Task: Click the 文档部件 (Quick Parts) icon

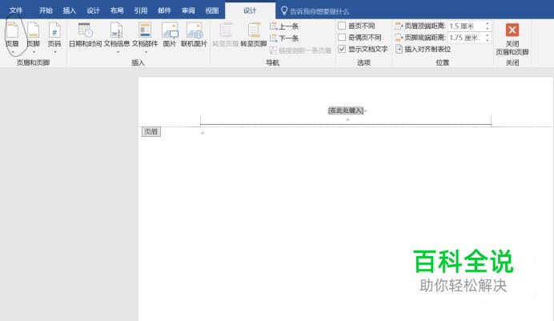Action: (x=145, y=30)
